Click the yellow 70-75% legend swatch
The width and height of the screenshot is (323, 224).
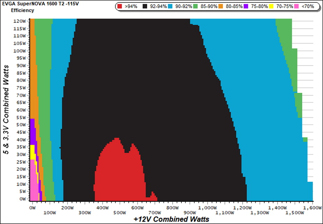[271, 6]
